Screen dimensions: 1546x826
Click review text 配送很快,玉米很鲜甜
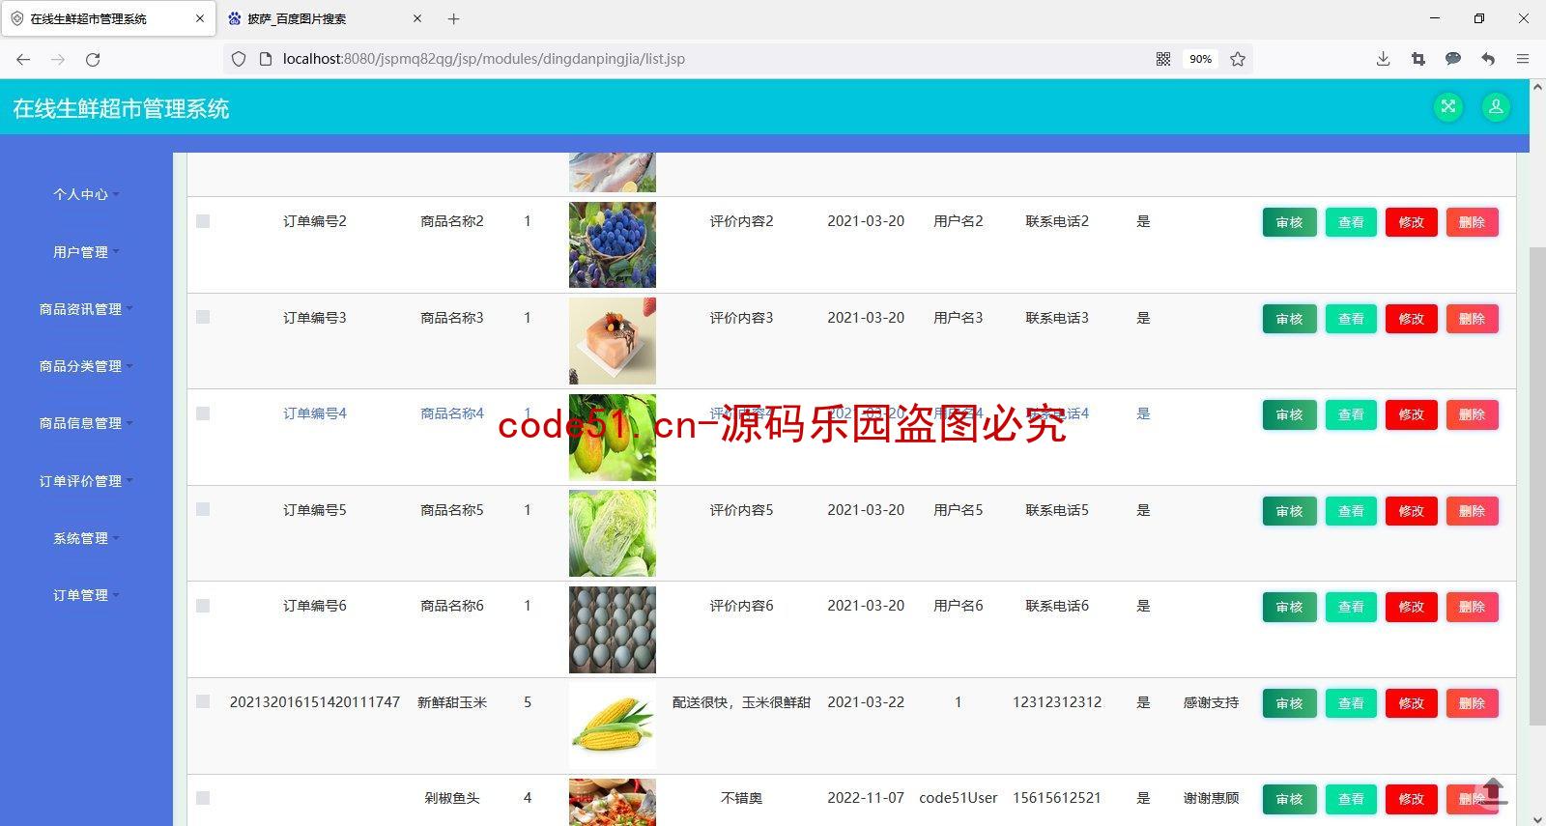(x=741, y=702)
